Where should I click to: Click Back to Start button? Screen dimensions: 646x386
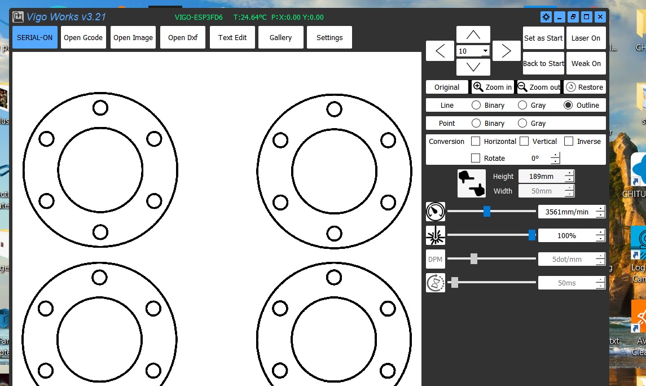pos(543,63)
